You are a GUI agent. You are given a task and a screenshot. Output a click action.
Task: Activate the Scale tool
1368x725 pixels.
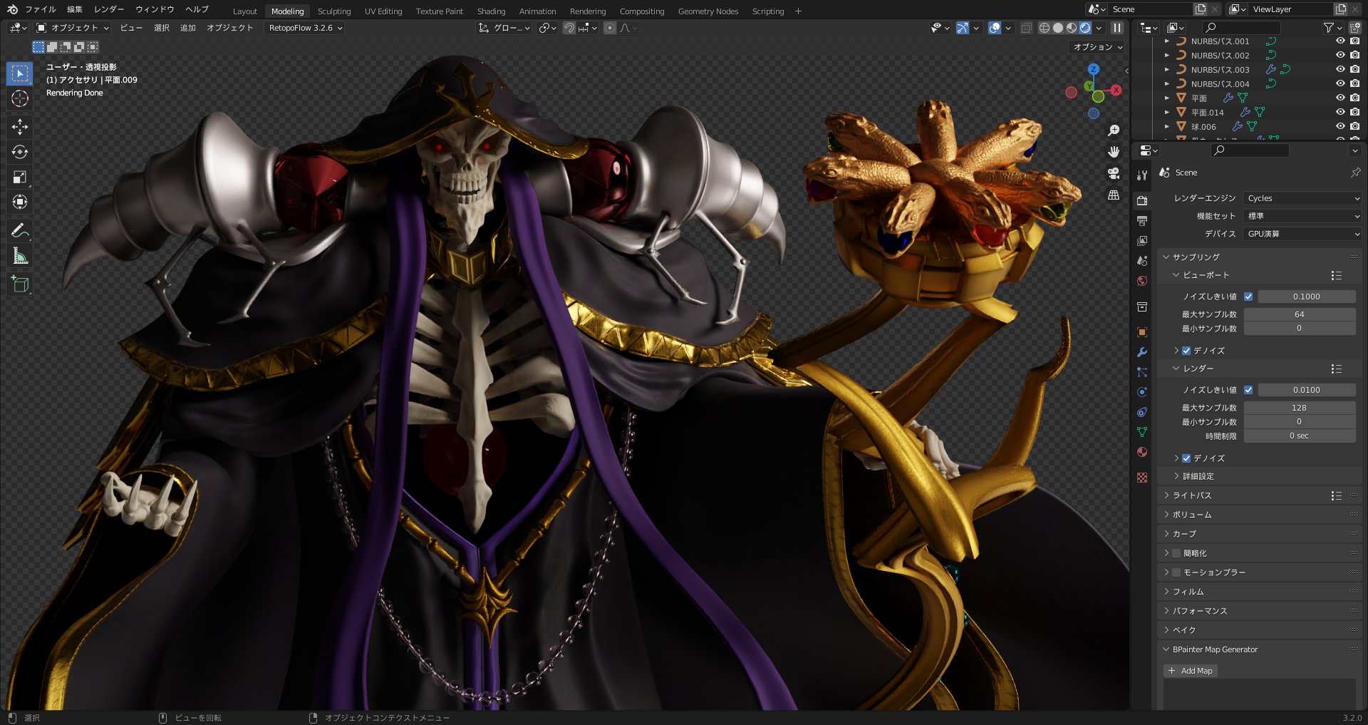(20, 177)
